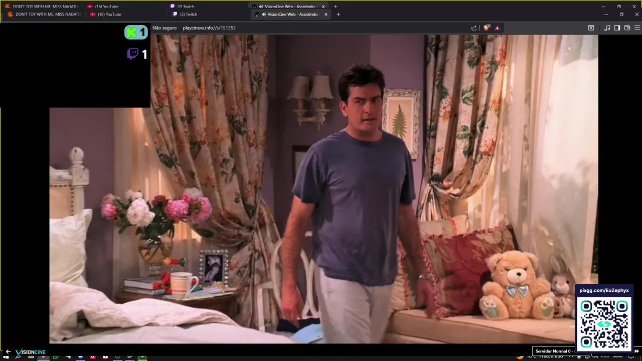Focus the playcinevs.info address bar
The width and height of the screenshot is (642, 361).
coord(209,28)
